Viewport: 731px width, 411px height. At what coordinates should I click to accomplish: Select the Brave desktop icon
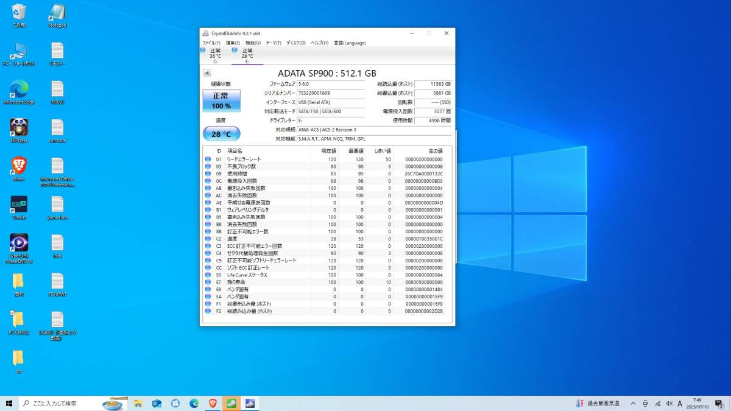click(19, 169)
